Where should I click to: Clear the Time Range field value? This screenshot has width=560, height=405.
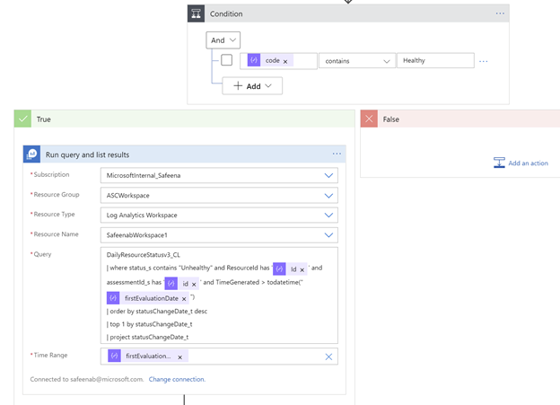pos(328,357)
